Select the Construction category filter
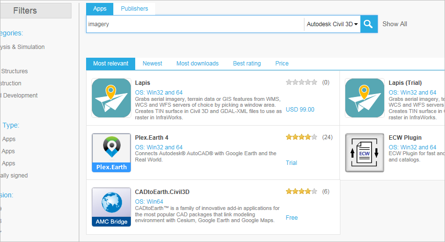This screenshot has height=242, width=445. 11,83
